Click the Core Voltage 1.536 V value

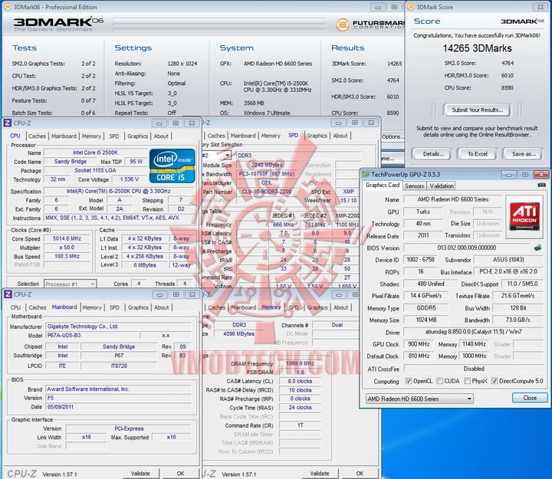pos(130,179)
